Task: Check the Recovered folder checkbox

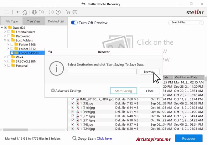Action: click(x=9, y=36)
